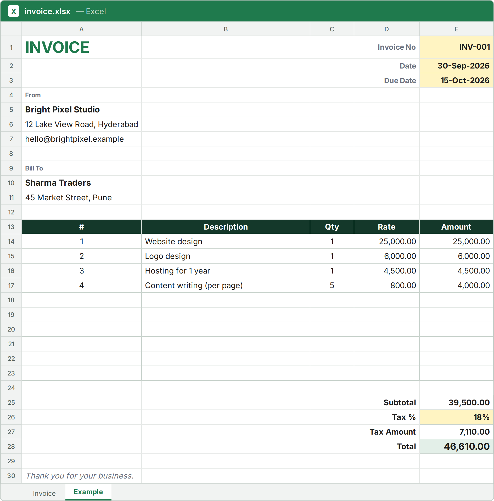Select the Content writing (per page) cell

point(226,285)
